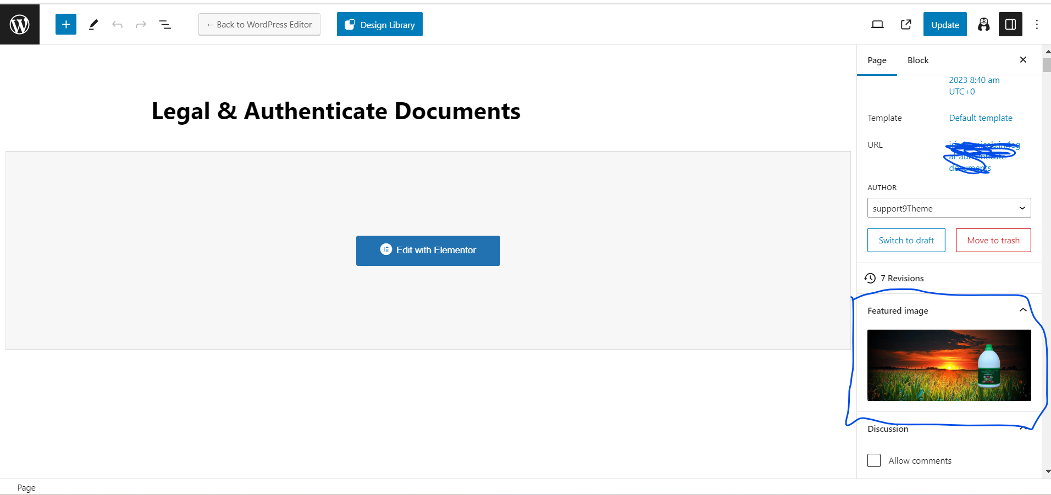Click the featured image thumbnail

(949, 365)
